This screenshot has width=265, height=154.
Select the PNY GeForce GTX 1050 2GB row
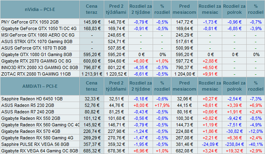pyautogui.click(x=132, y=22)
